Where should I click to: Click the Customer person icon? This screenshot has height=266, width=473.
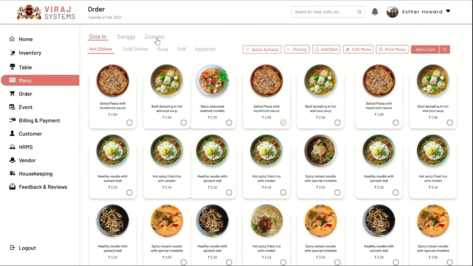point(12,133)
